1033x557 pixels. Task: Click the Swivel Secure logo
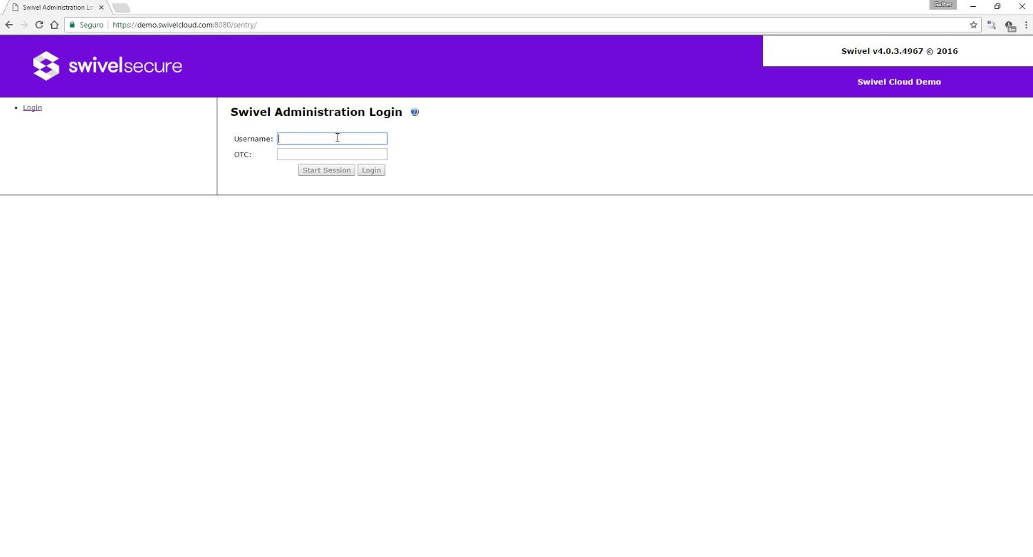108,66
